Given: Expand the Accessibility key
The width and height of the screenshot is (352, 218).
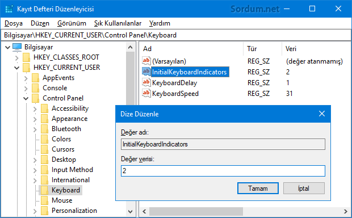Looking at the screenshot, I should coord(35,109).
